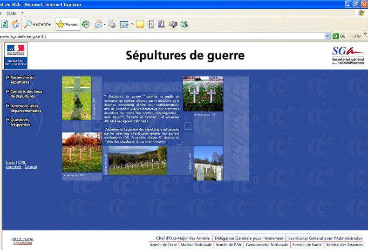This screenshot has height=250, width=368.
Task: Toggle the Favoris panel
Action: [x=68, y=24]
